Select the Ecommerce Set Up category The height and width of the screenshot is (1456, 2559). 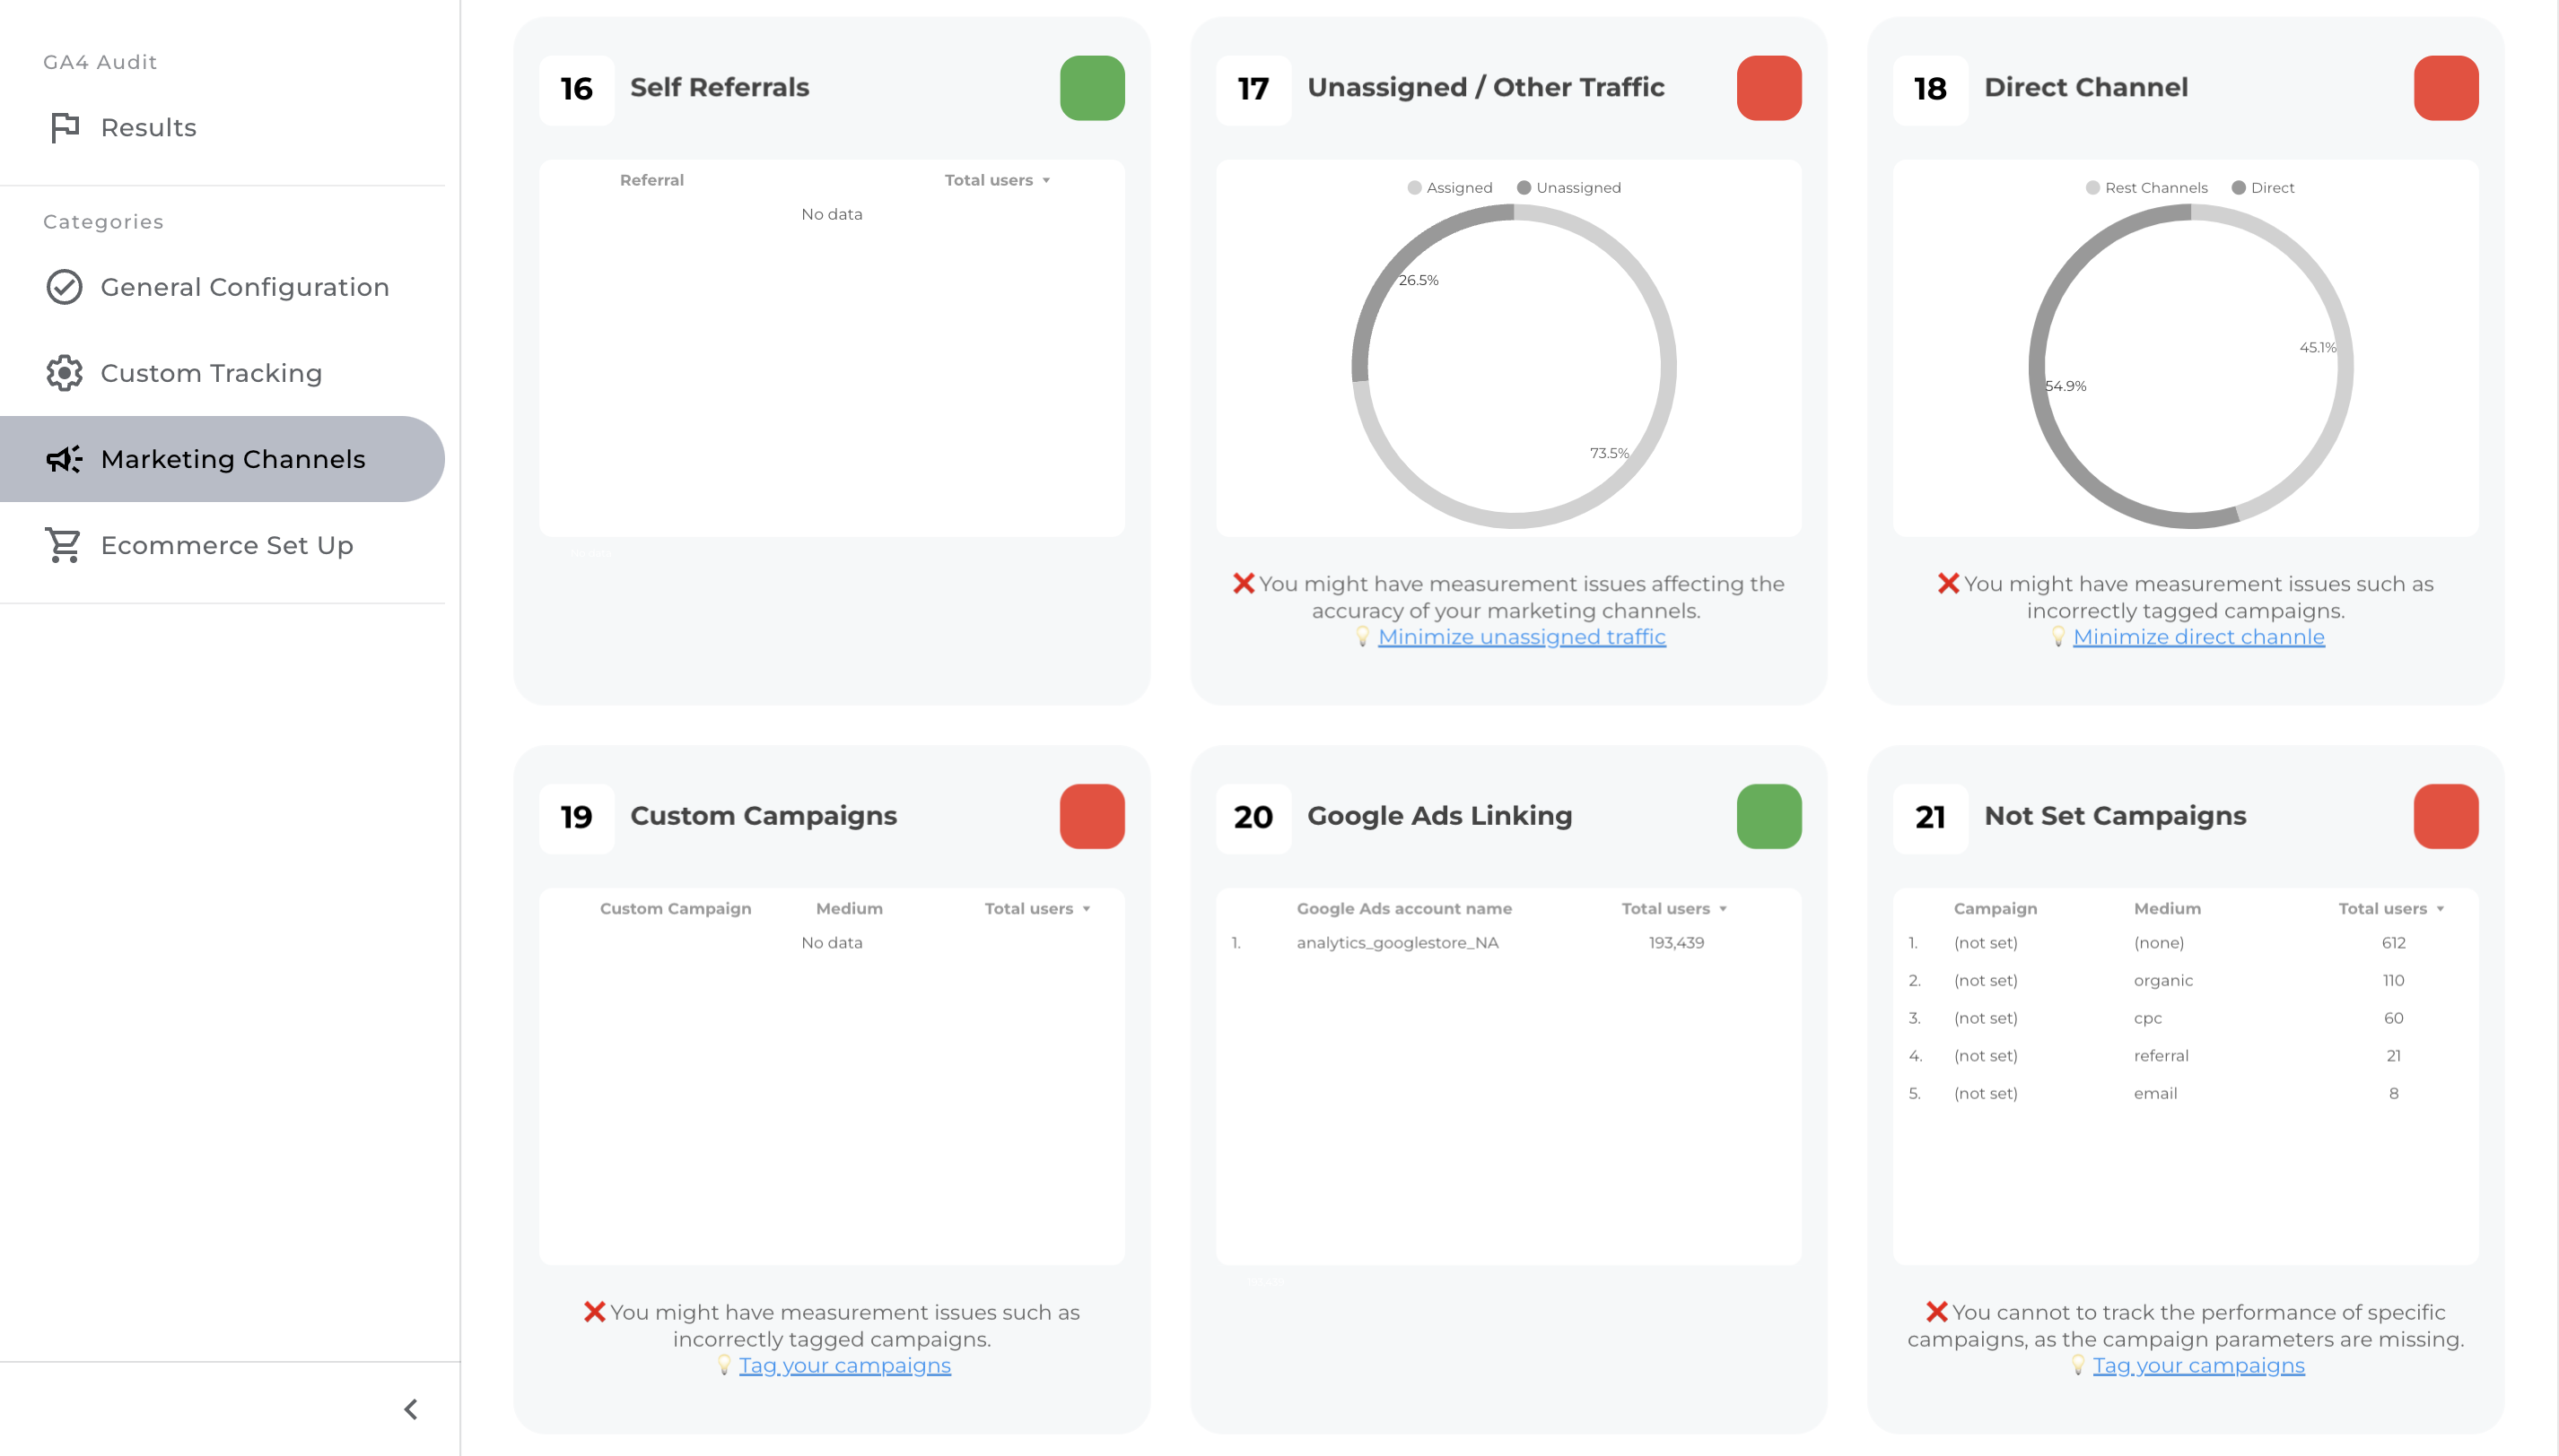coord(226,545)
